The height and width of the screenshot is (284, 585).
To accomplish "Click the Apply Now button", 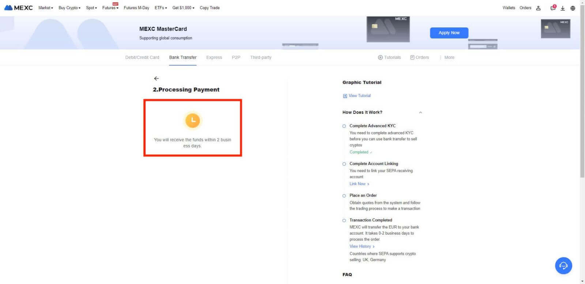I will 449,33.
